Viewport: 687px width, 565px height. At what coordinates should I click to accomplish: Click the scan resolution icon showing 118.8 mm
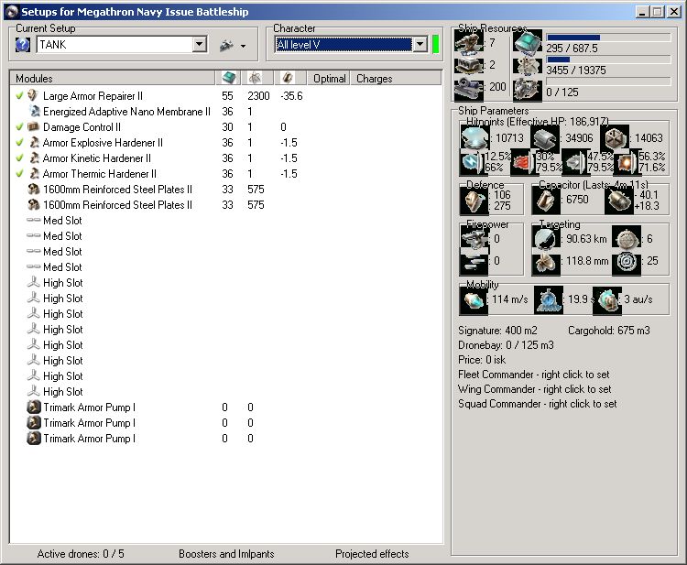pos(546,263)
